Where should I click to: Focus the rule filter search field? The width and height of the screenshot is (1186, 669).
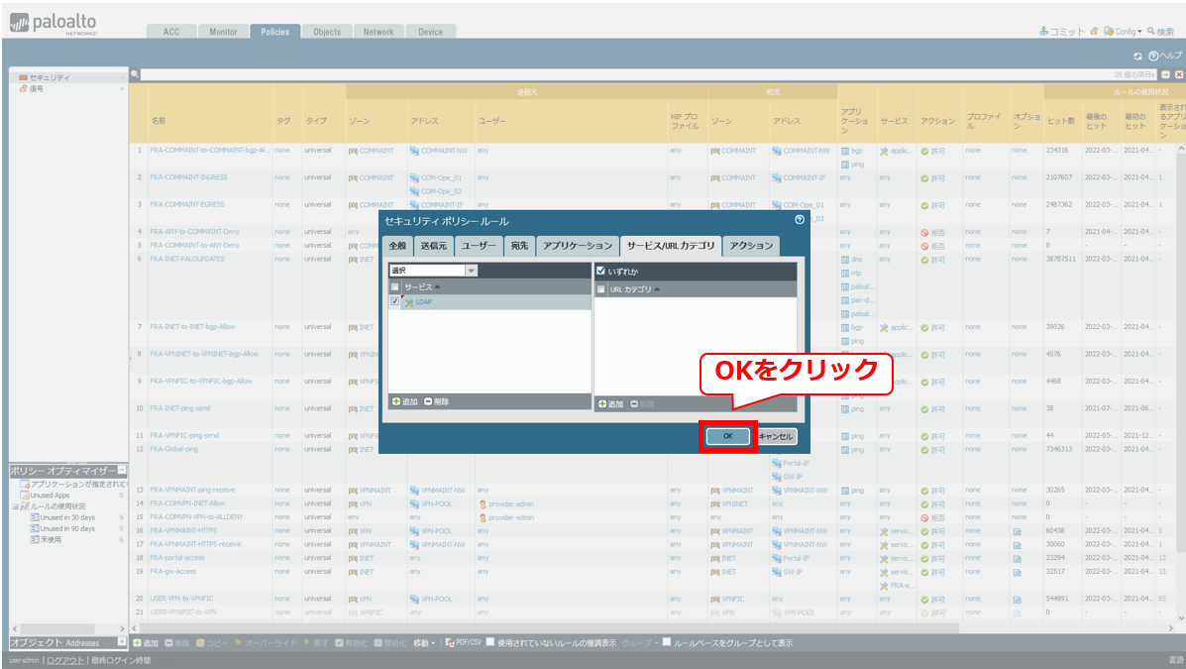point(648,74)
